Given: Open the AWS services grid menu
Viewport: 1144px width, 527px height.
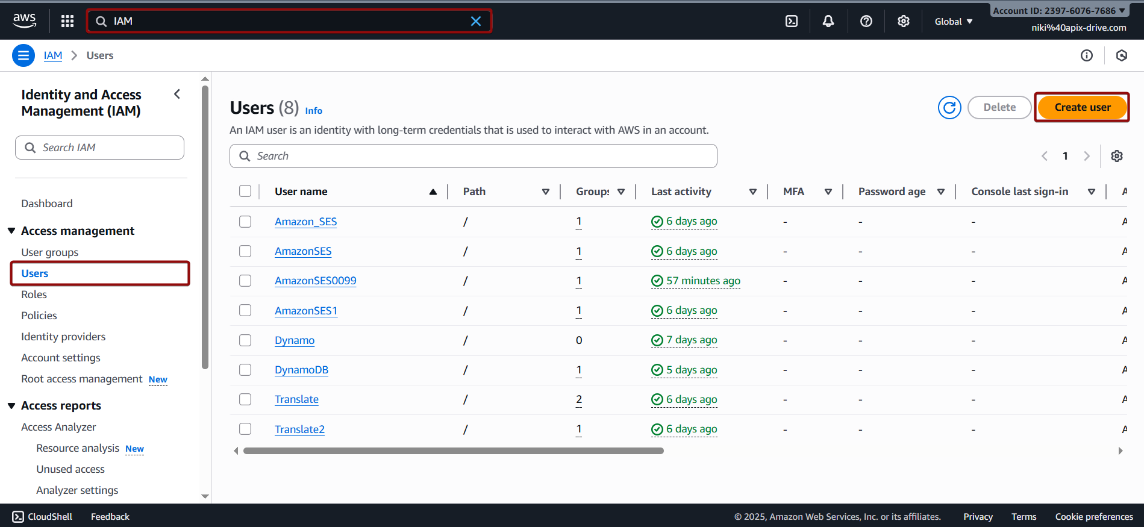Looking at the screenshot, I should click(x=67, y=21).
